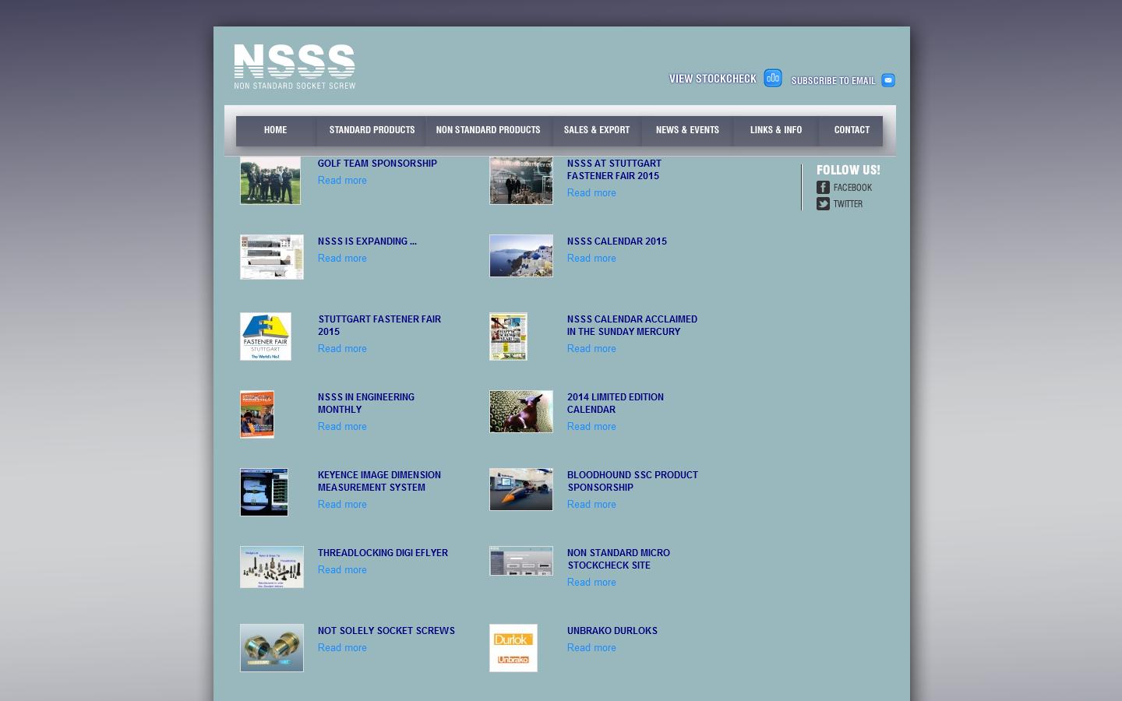This screenshot has width=1122, height=701.
Task: Open Sales & Export menu item
Action: (x=596, y=130)
